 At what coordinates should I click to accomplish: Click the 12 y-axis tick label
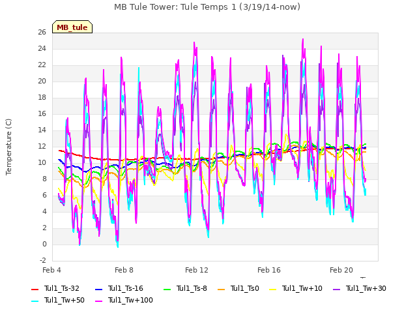pyautogui.click(x=42, y=146)
